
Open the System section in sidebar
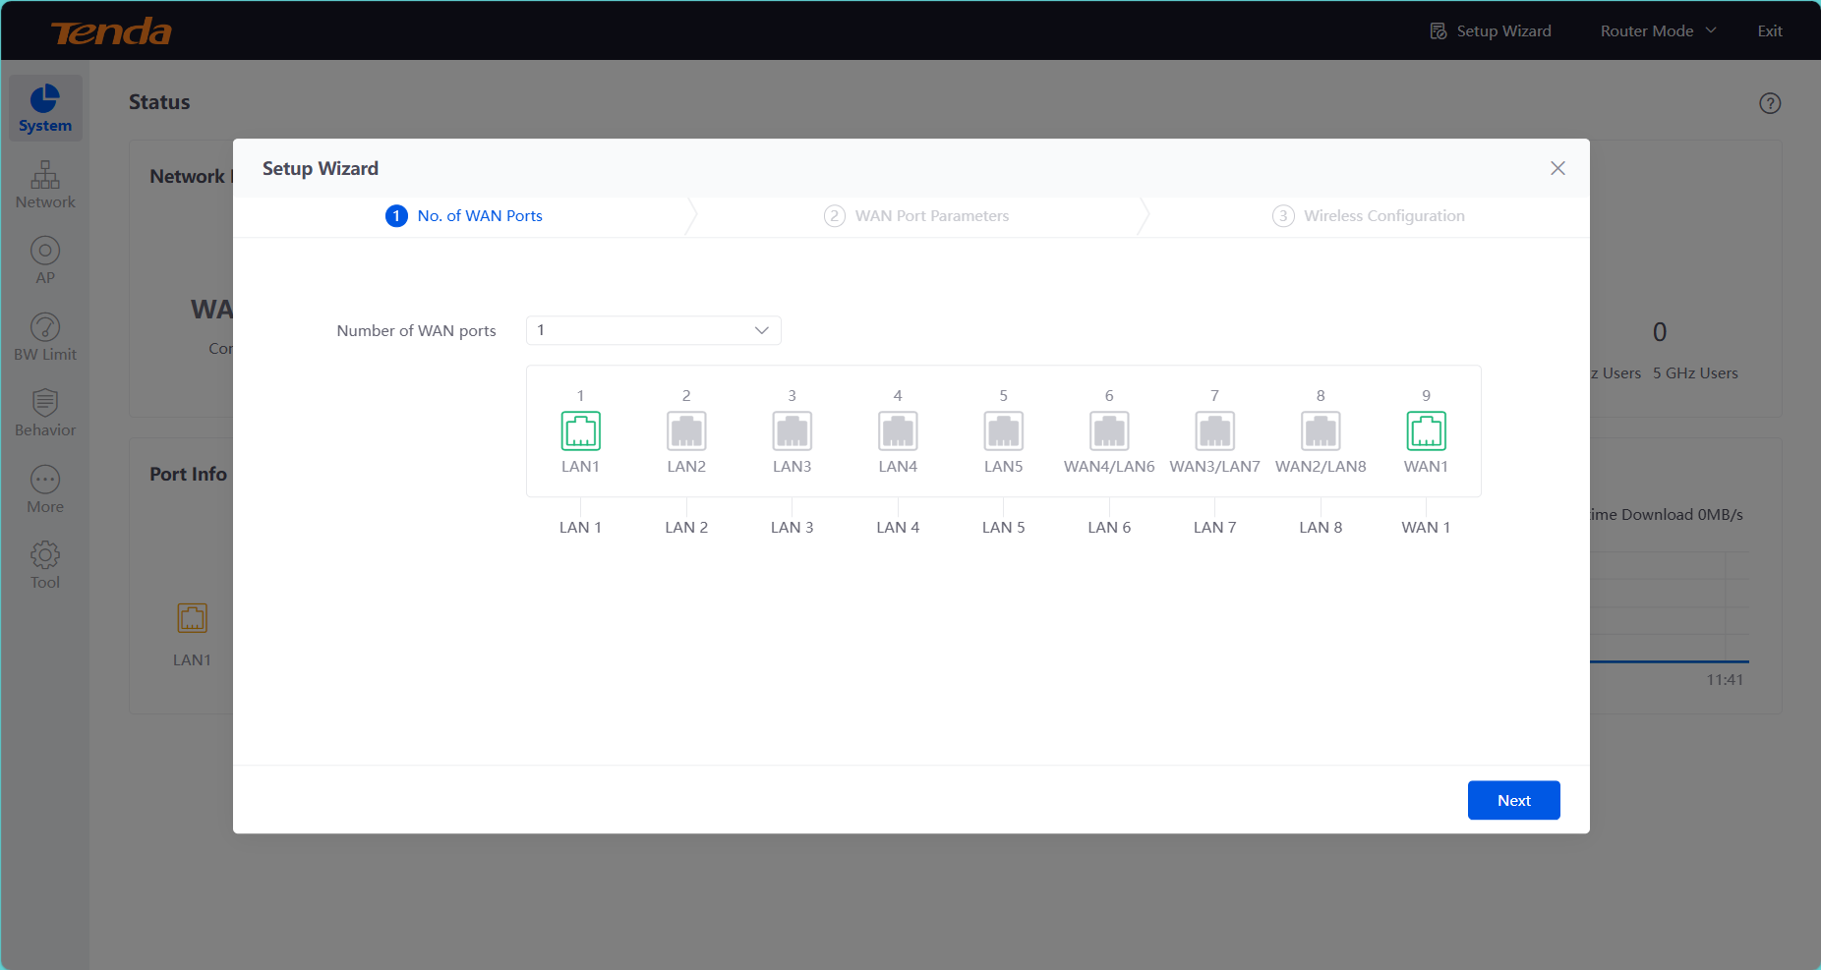coord(45,108)
